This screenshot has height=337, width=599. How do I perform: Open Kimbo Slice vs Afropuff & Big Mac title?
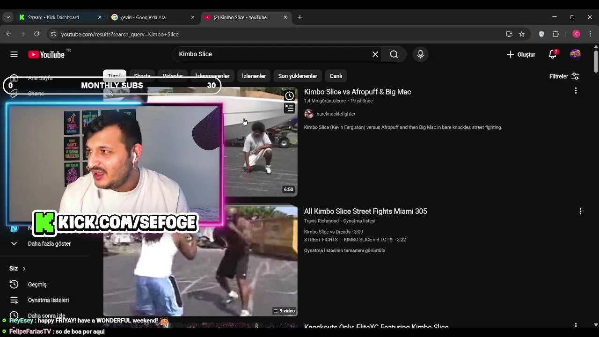click(x=358, y=92)
